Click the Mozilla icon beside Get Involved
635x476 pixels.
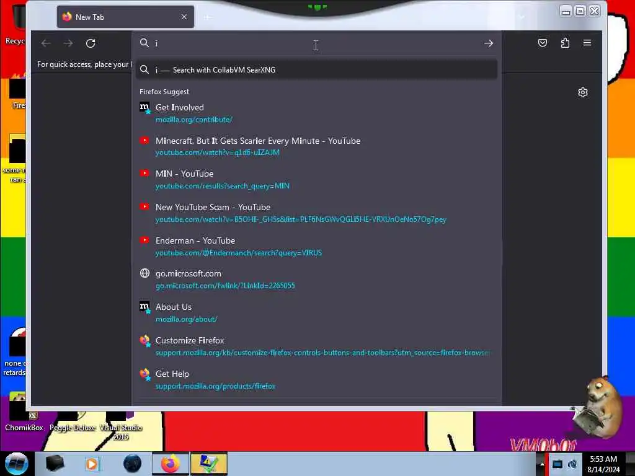coord(145,108)
